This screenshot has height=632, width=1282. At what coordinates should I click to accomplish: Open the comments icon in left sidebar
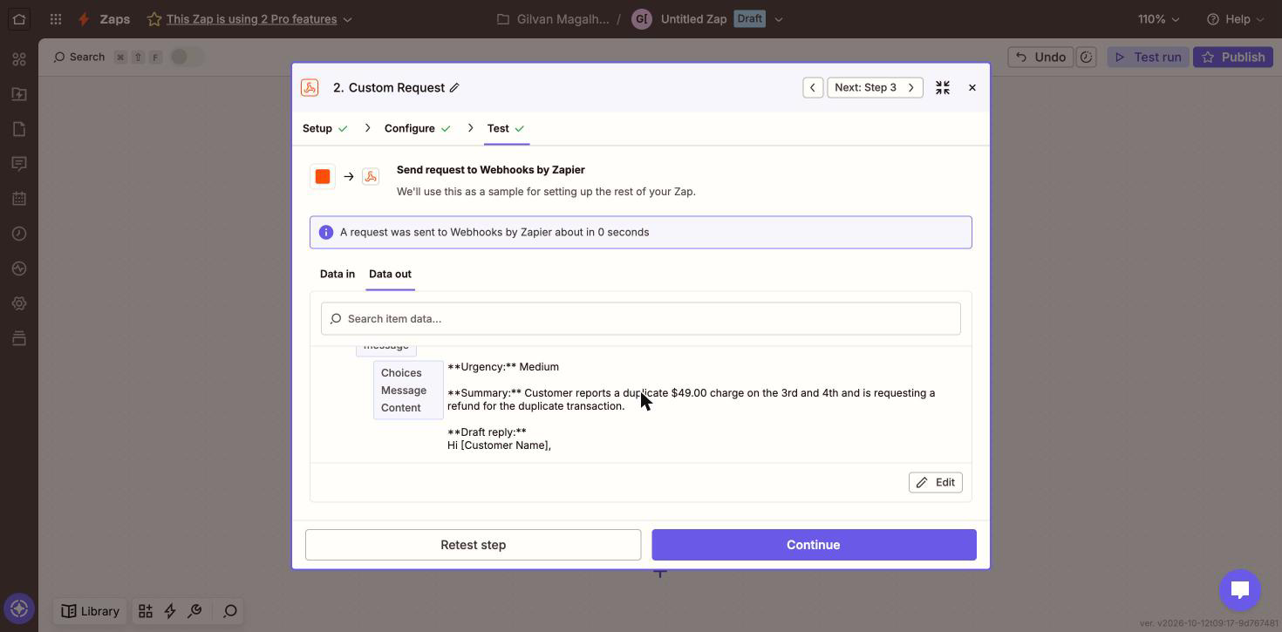point(19,164)
